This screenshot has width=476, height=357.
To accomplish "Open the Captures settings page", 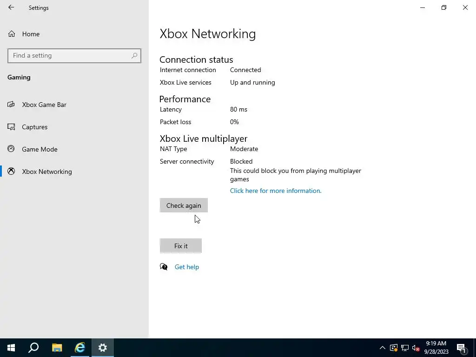I will click(74, 127).
